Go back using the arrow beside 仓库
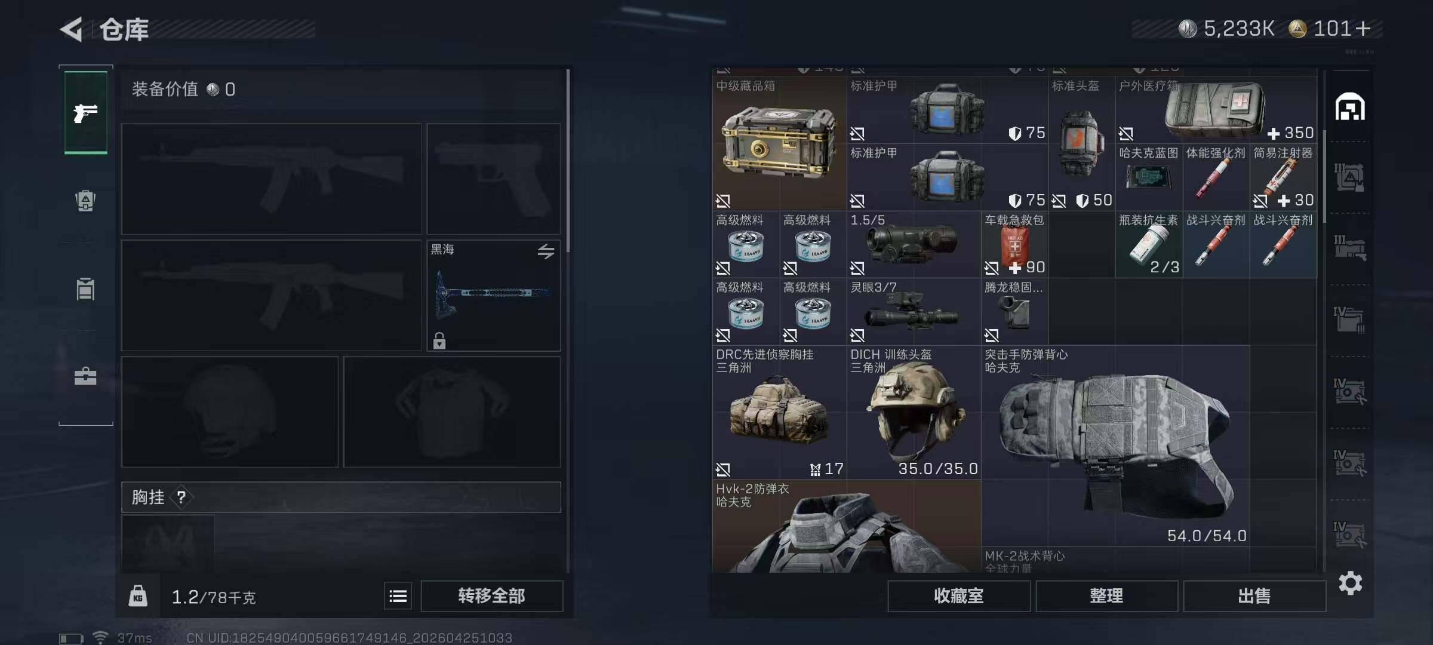1433x645 pixels. (x=72, y=29)
